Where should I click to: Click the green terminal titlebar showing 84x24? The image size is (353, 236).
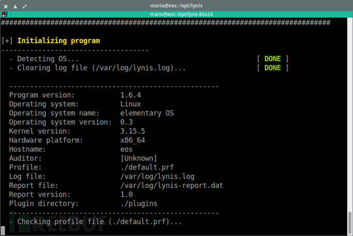pos(181,14)
